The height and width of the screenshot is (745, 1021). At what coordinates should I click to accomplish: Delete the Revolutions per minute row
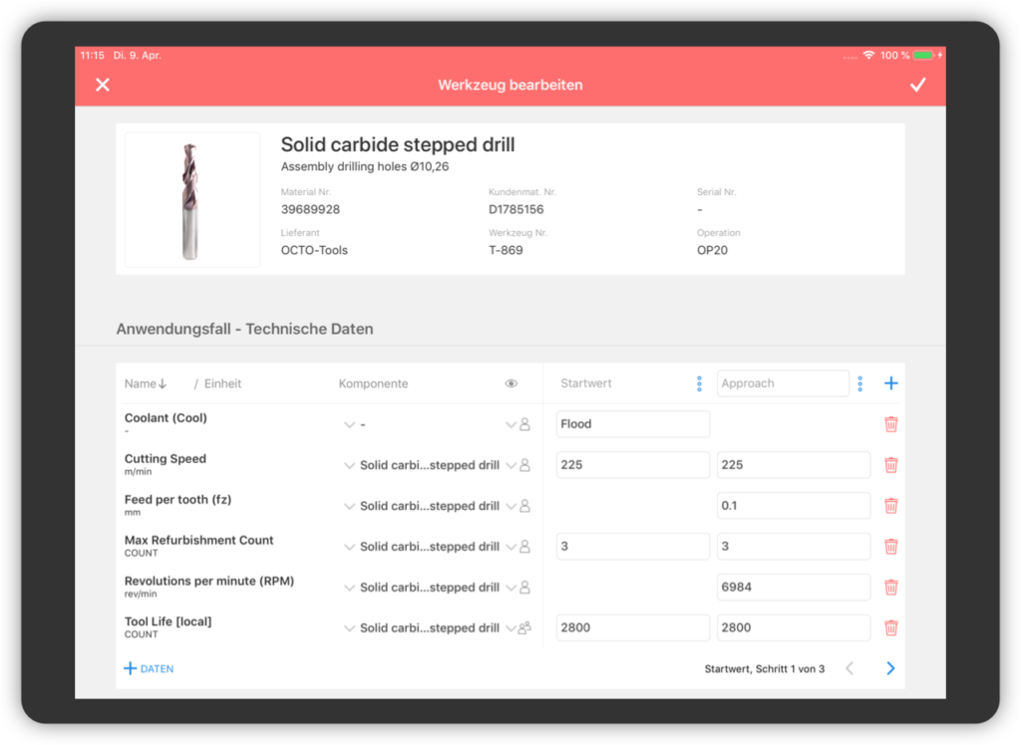pos(890,588)
